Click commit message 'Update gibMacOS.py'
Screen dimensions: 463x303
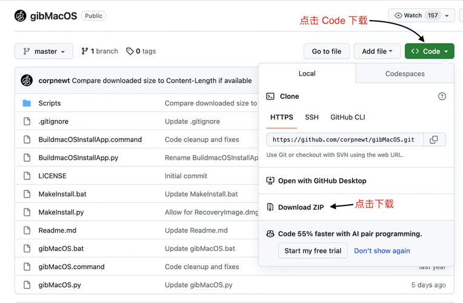[x=198, y=285]
